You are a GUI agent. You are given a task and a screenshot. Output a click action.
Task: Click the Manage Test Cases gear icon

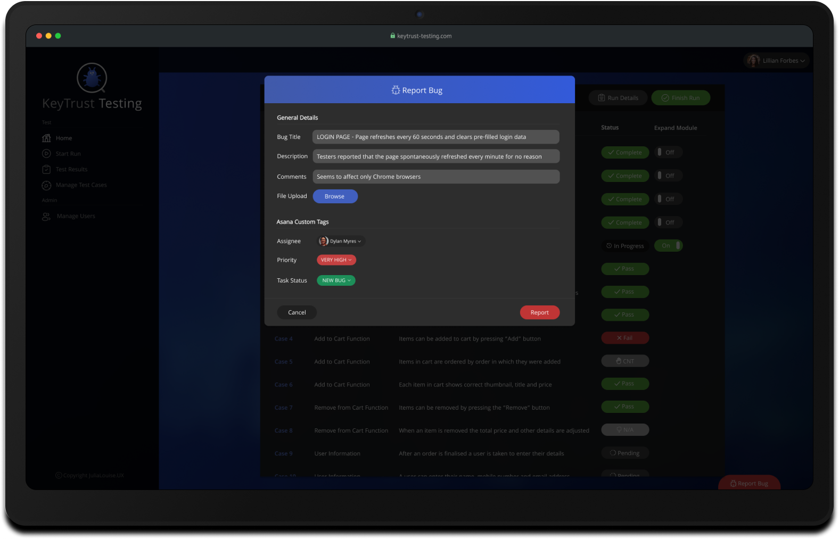click(x=46, y=185)
